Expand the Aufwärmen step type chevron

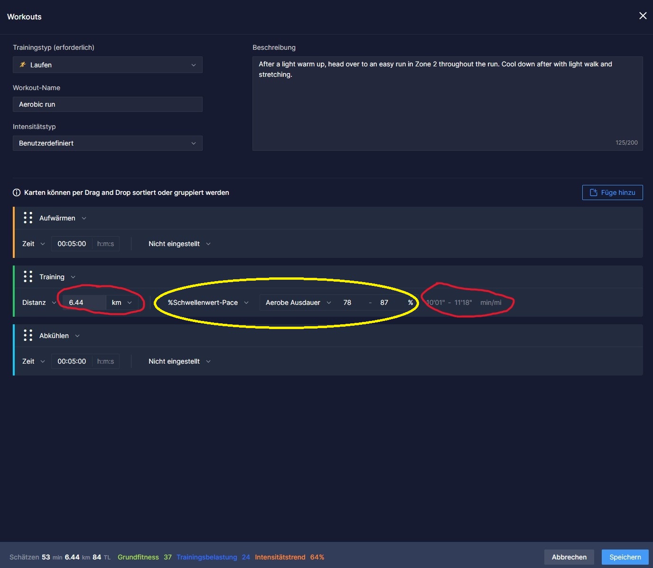click(x=84, y=218)
